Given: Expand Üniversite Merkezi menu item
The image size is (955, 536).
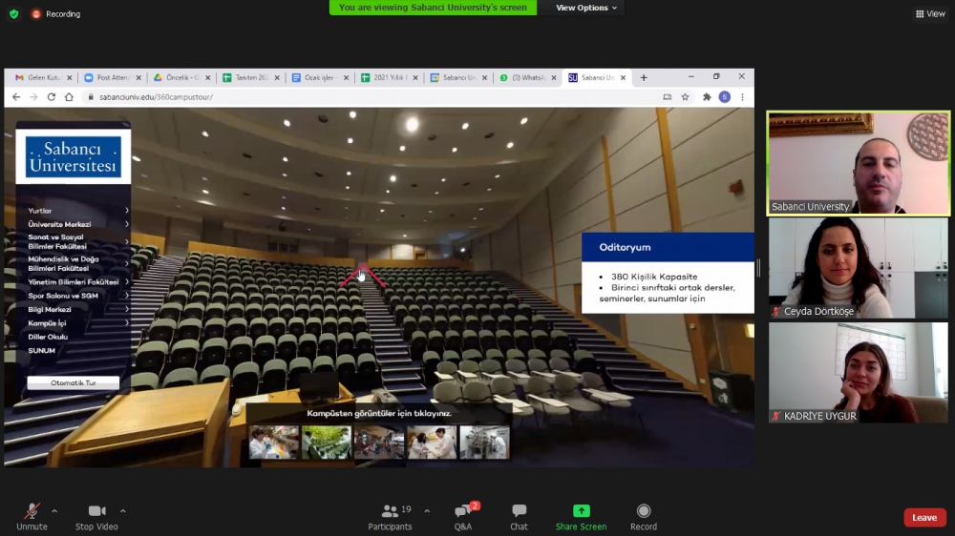Looking at the screenshot, I should (x=78, y=224).
